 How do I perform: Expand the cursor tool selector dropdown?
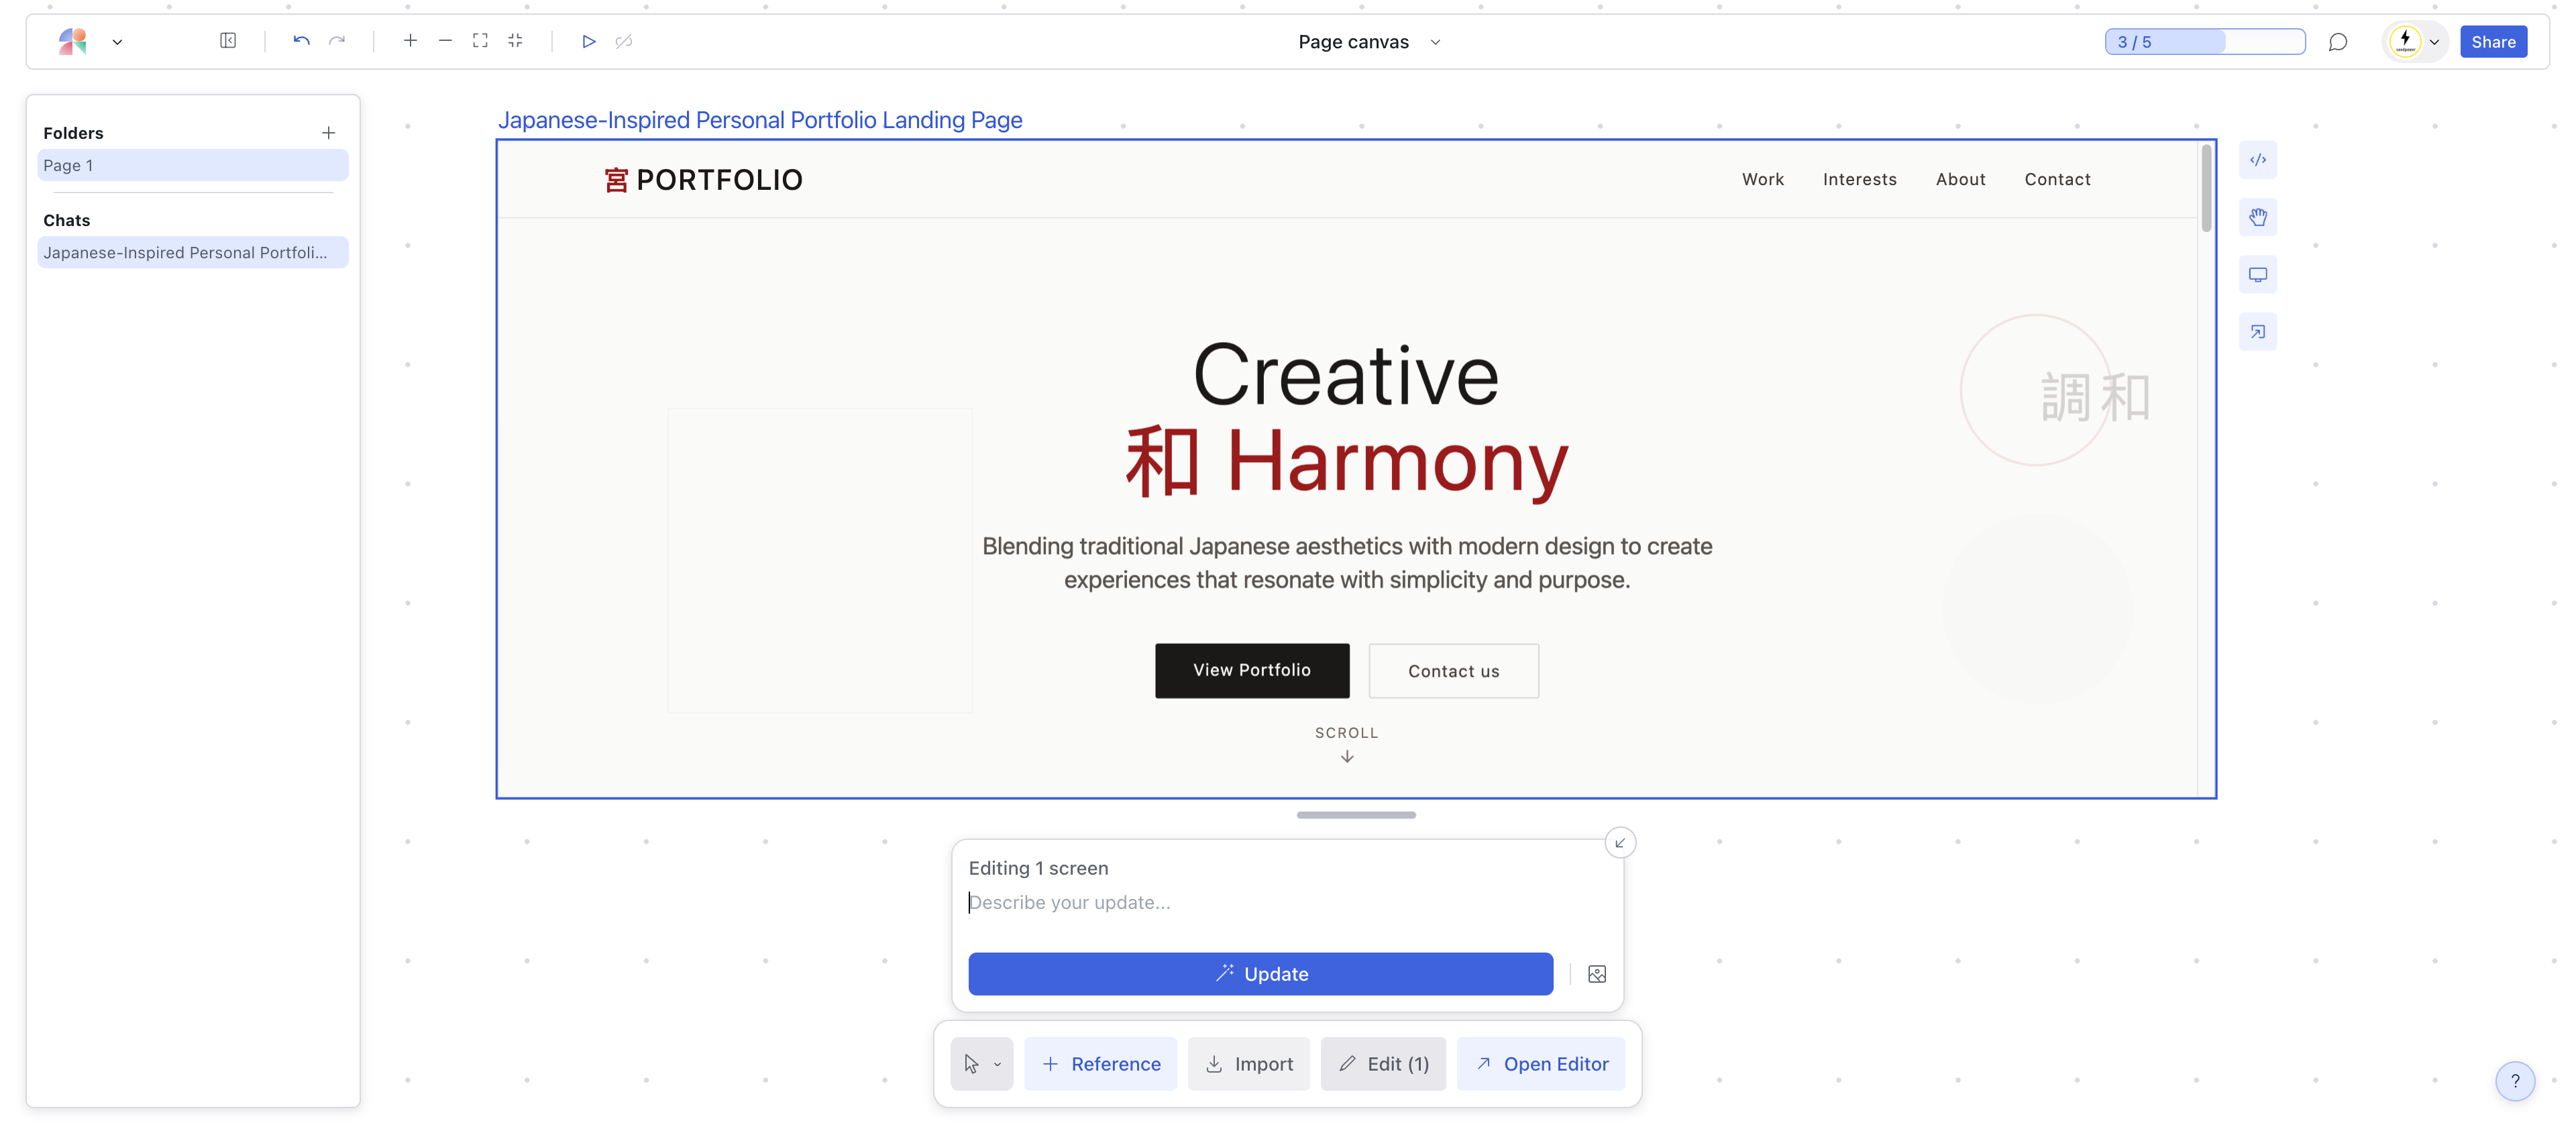[x=997, y=1064]
